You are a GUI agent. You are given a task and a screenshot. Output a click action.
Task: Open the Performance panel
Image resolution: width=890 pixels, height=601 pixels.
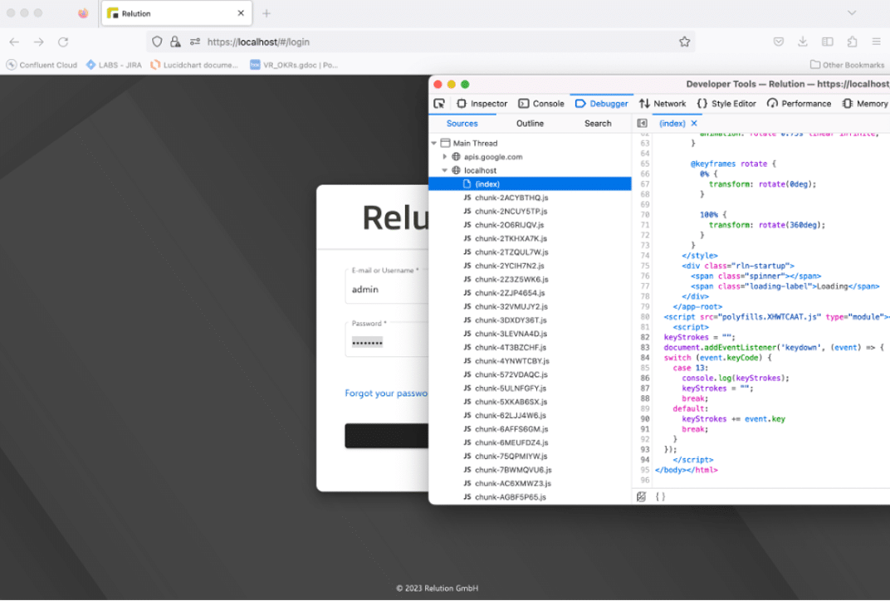coord(800,103)
